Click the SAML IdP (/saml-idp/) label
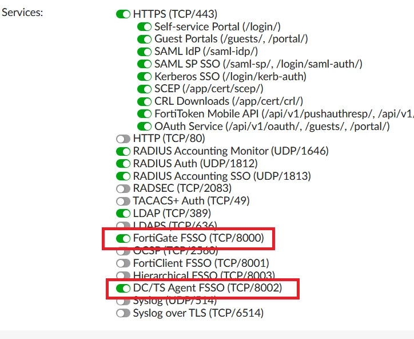The height and width of the screenshot is (339, 414). [x=206, y=52]
